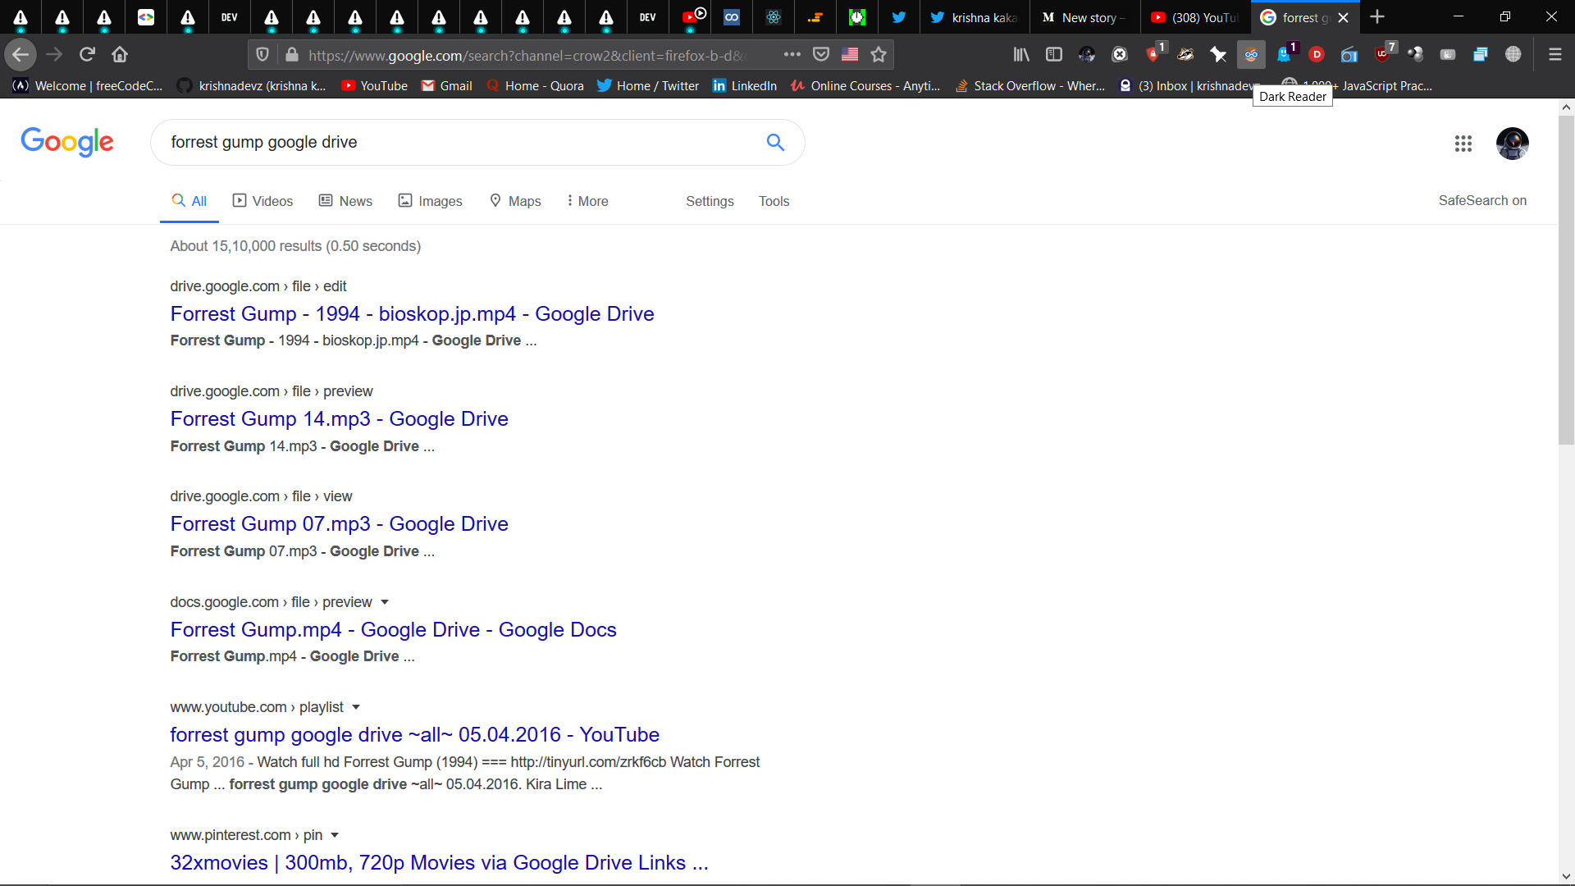Select the Images search tab
Screen dimensions: 1575x886
click(x=430, y=201)
